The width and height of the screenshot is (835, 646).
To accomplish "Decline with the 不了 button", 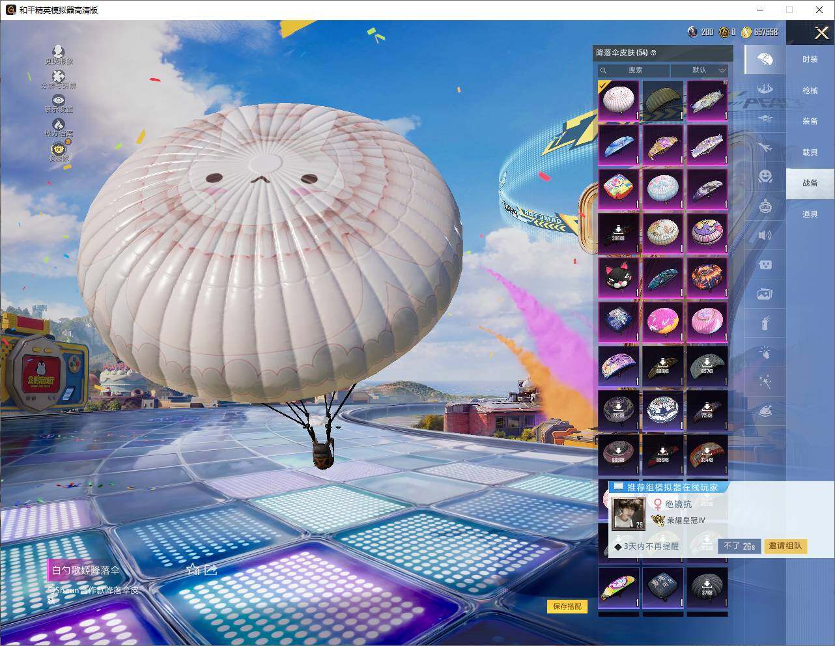I will pyautogui.click(x=739, y=546).
